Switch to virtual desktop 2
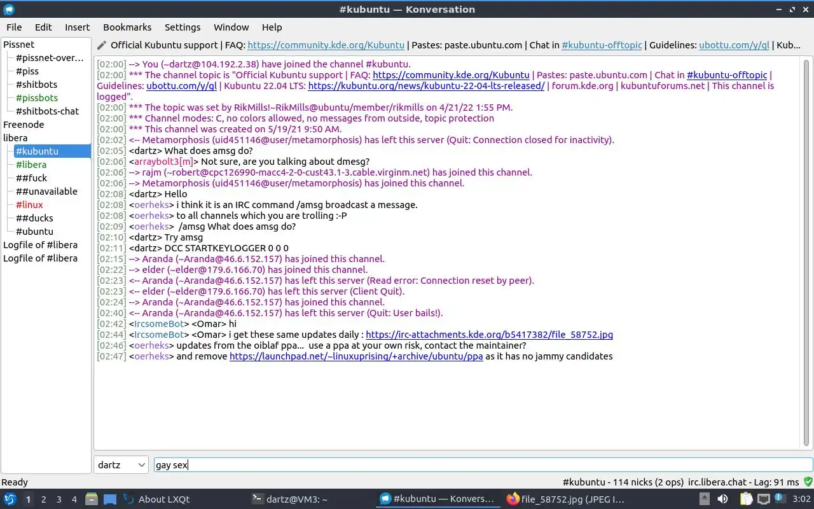814x509 pixels. click(x=44, y=499)
